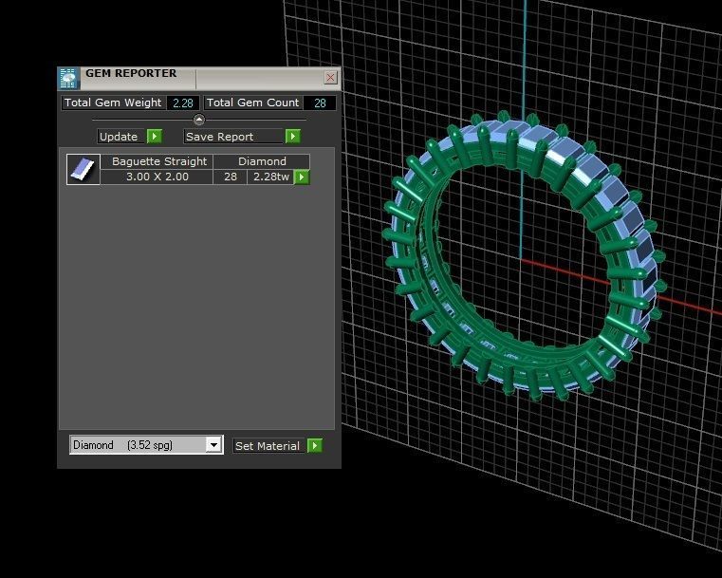Image resolution: width=722 pixels, height=578 pixels.
Task: Click the 2.28tw total weight cell
Action: point(270,177)
